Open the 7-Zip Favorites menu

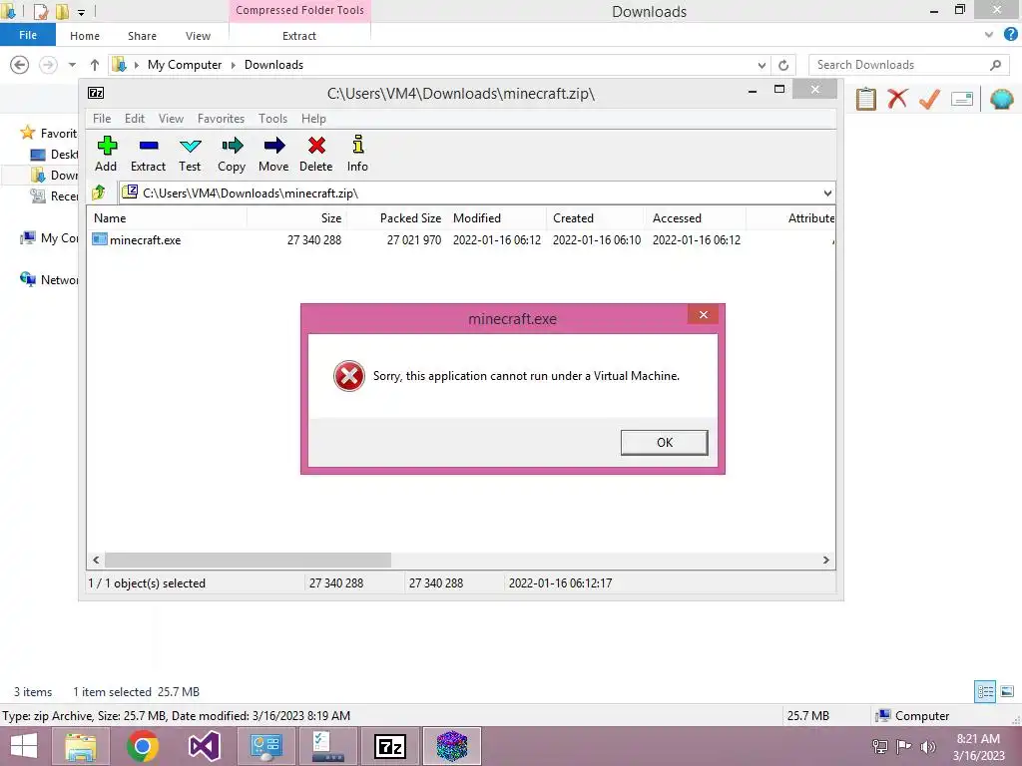[x=221, y=119]
